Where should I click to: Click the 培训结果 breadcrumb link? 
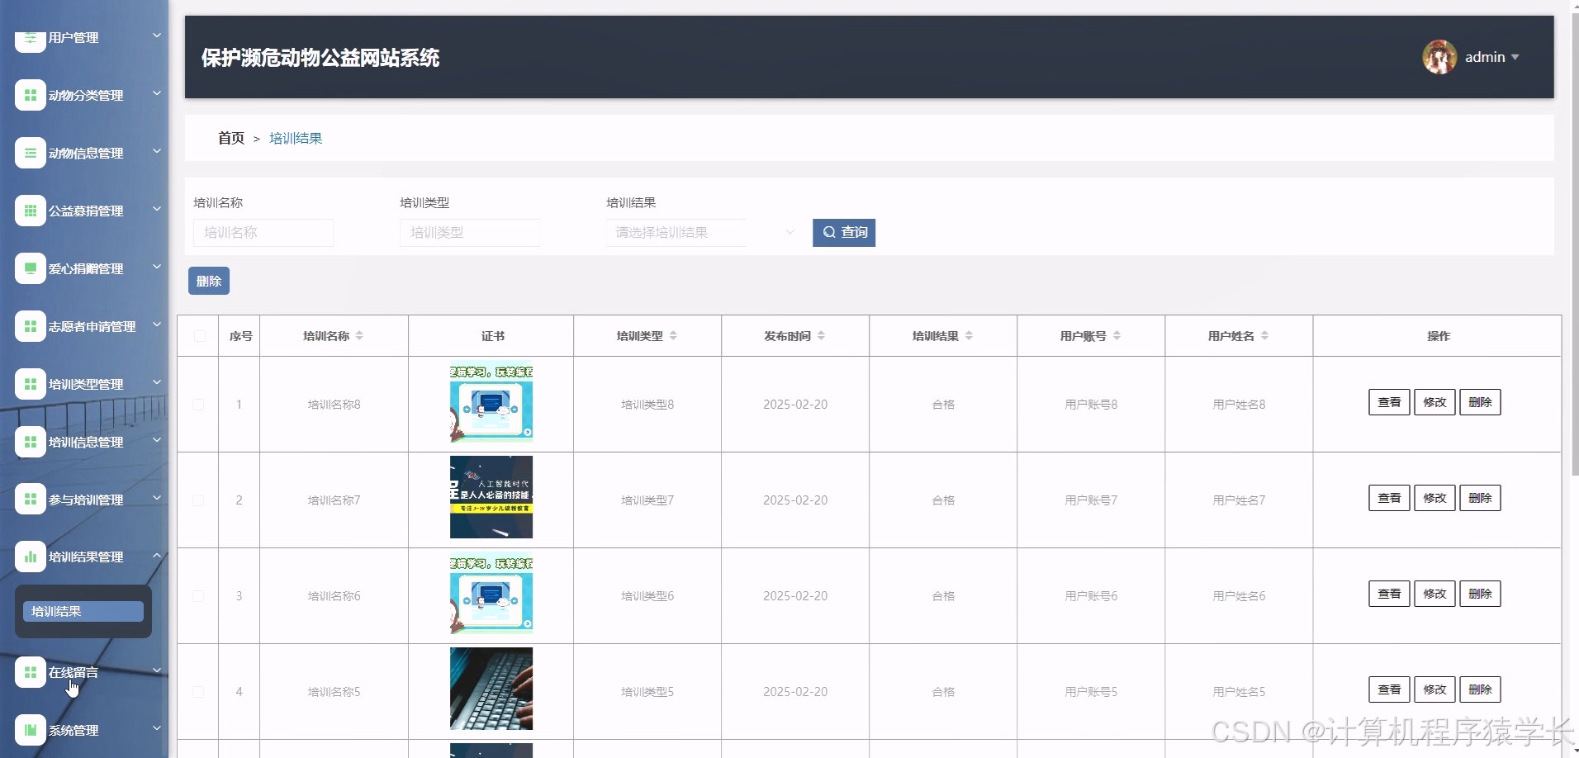(x=296, y=138)
